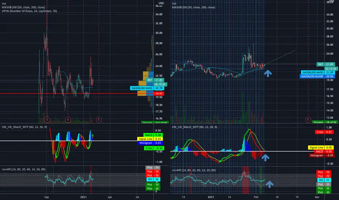Image resolution: width=339 pixels, height=200 pixels.
Task: Click the RKT 21.85 price label, left chart
Action: pyautogui.click(x=155, y=80)
